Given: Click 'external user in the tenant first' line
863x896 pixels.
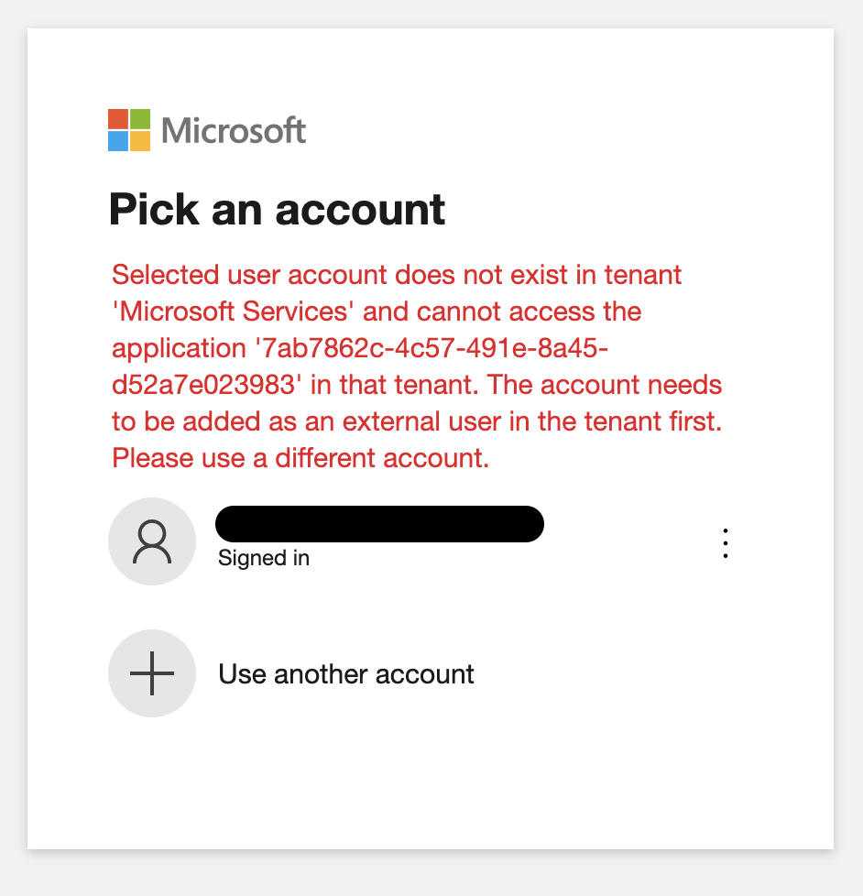Looking at the screenshot, I should 532,421.
